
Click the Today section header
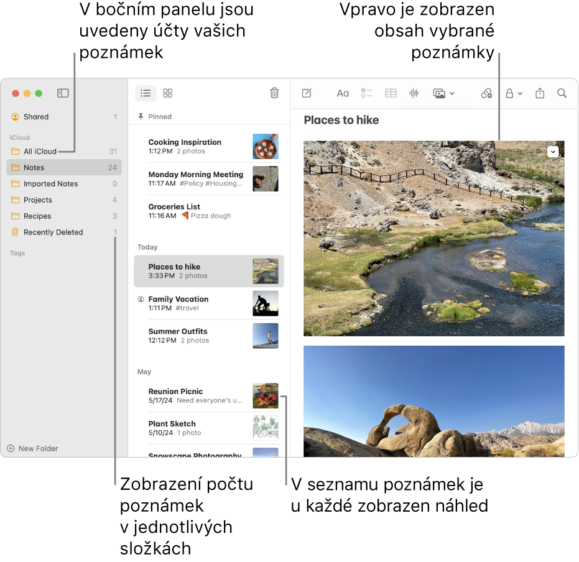point(147,247)
